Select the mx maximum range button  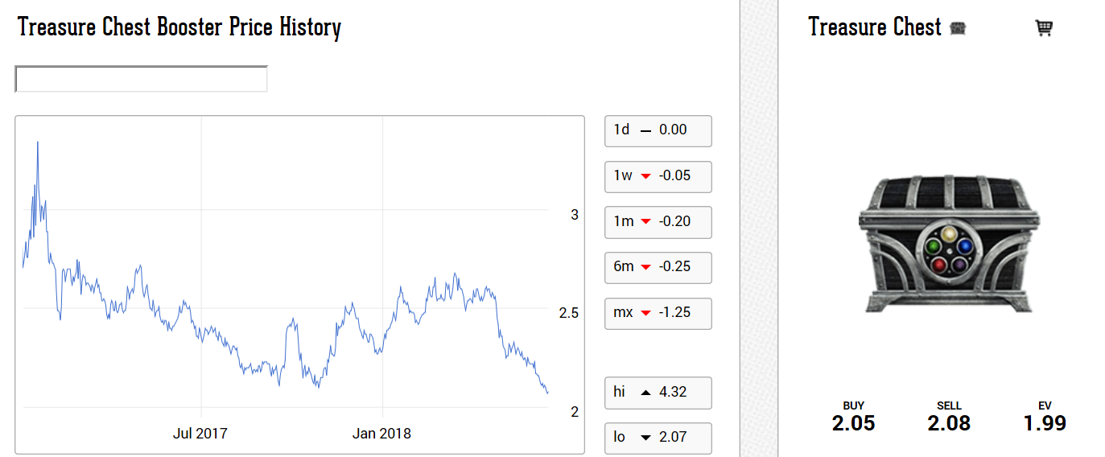658,313
